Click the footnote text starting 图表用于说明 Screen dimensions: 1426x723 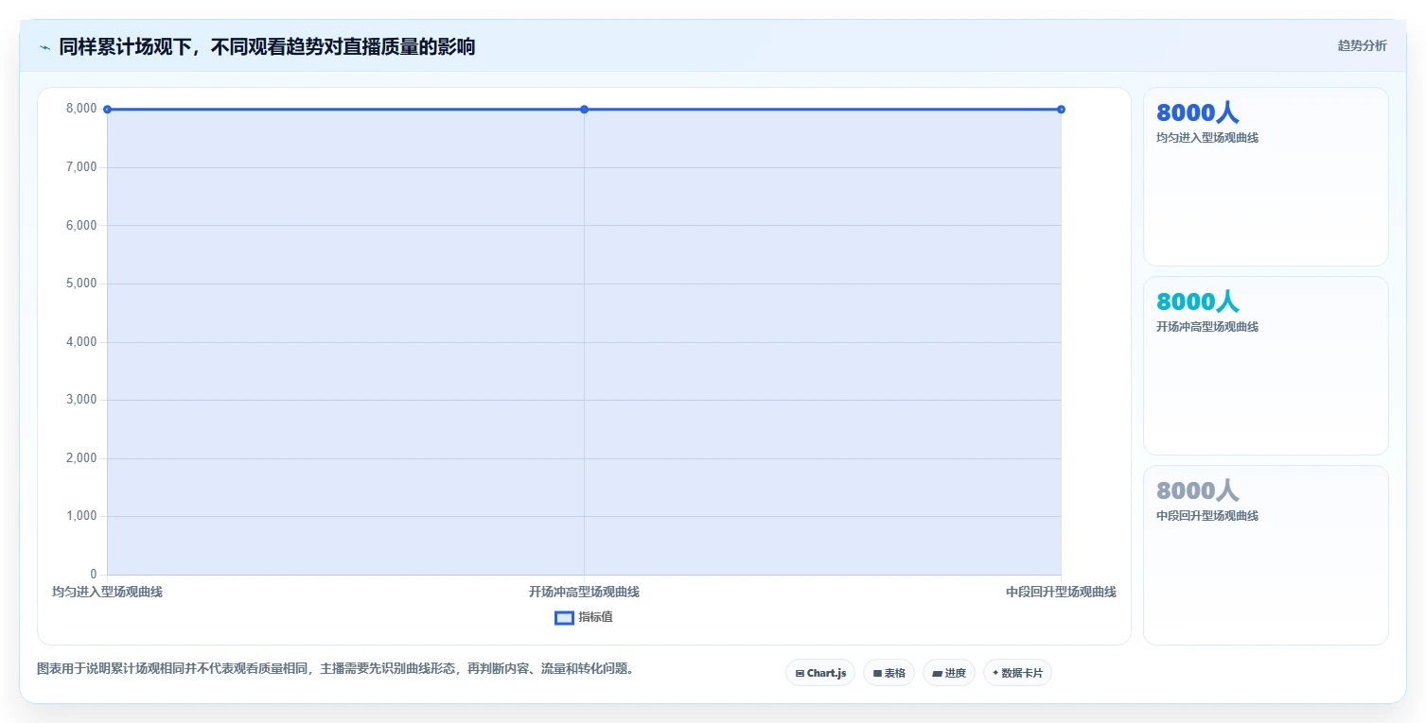[335, 669]
